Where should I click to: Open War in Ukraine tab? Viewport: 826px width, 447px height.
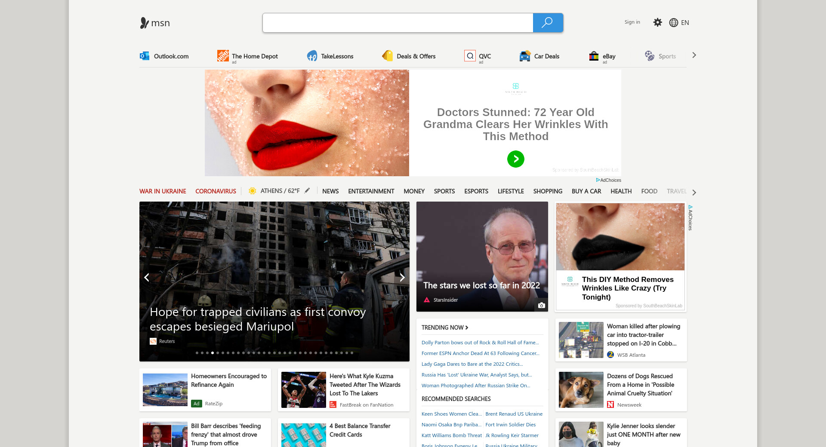tap(163, 191)
